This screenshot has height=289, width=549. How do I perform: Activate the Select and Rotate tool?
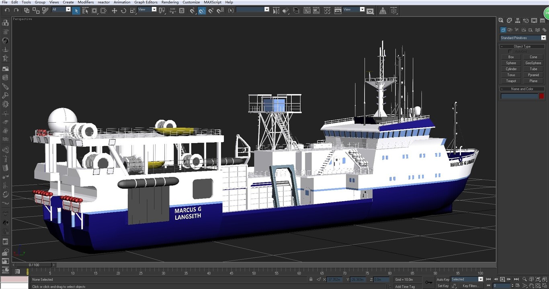click(123, 11)
